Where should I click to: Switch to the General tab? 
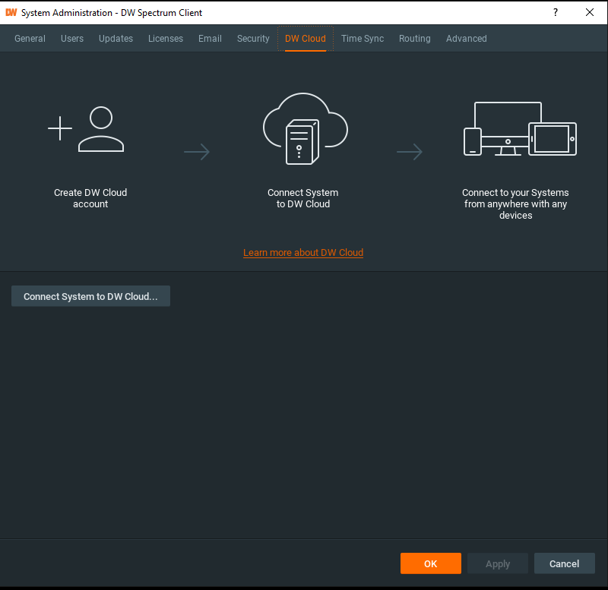click(x=30, y=39)
